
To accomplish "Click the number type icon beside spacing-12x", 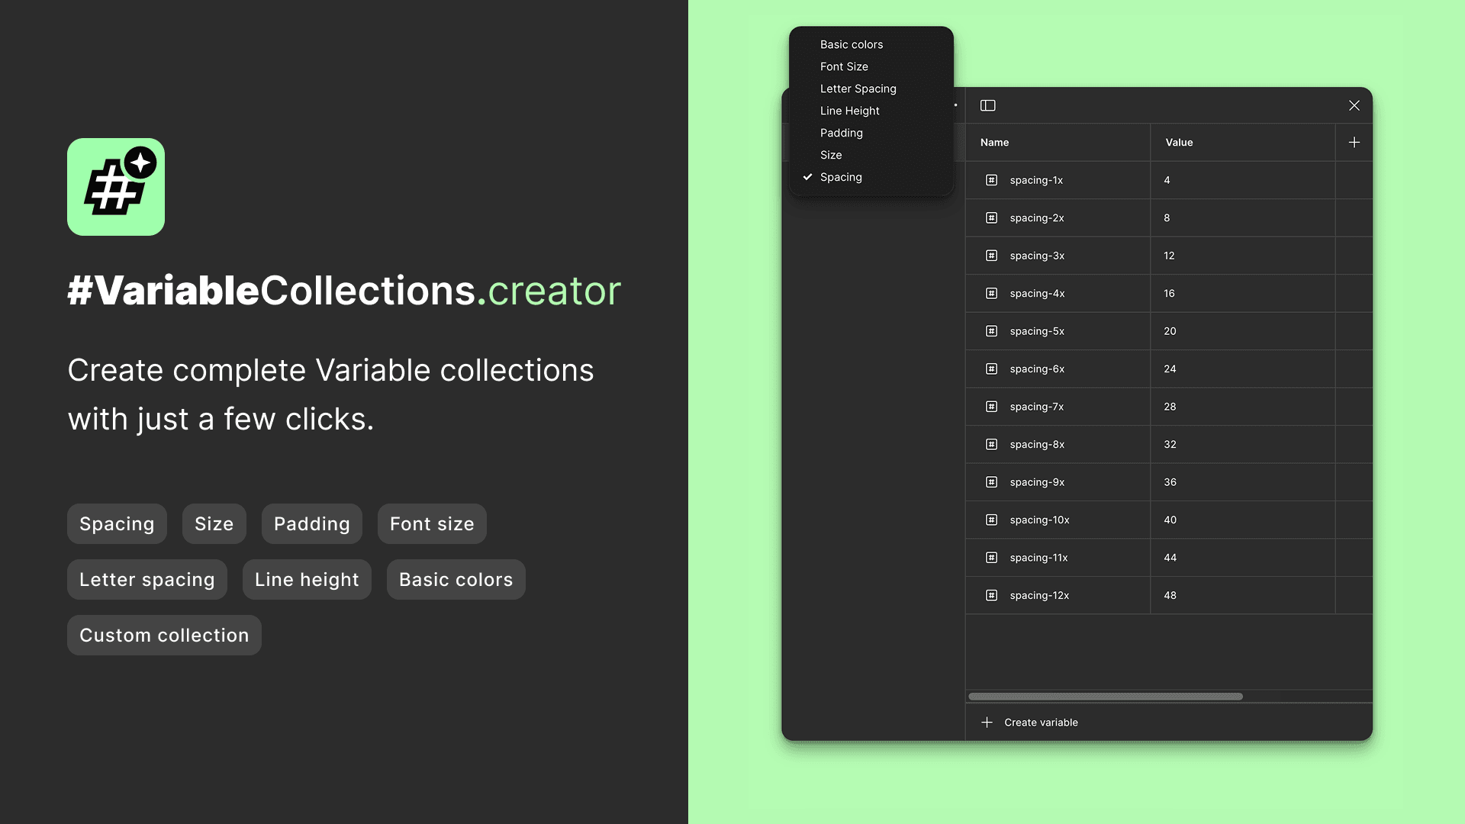I will coord(991,595).
